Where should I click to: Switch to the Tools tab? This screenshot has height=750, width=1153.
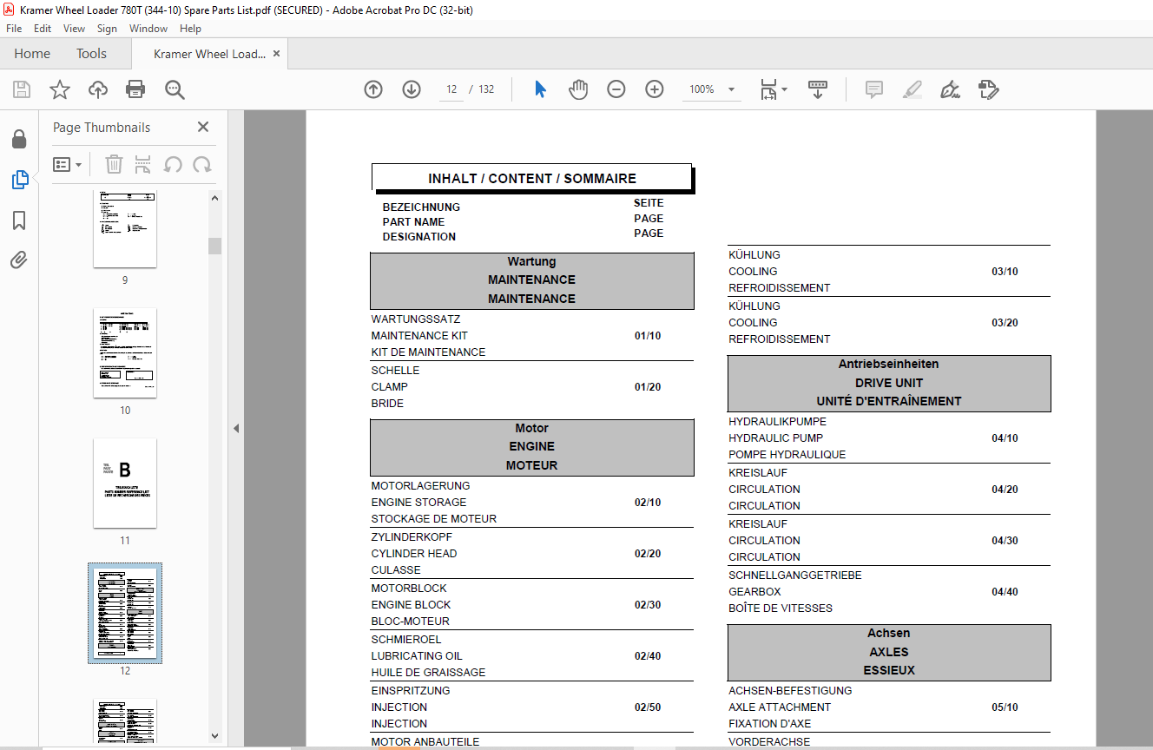tap(91, 54)
